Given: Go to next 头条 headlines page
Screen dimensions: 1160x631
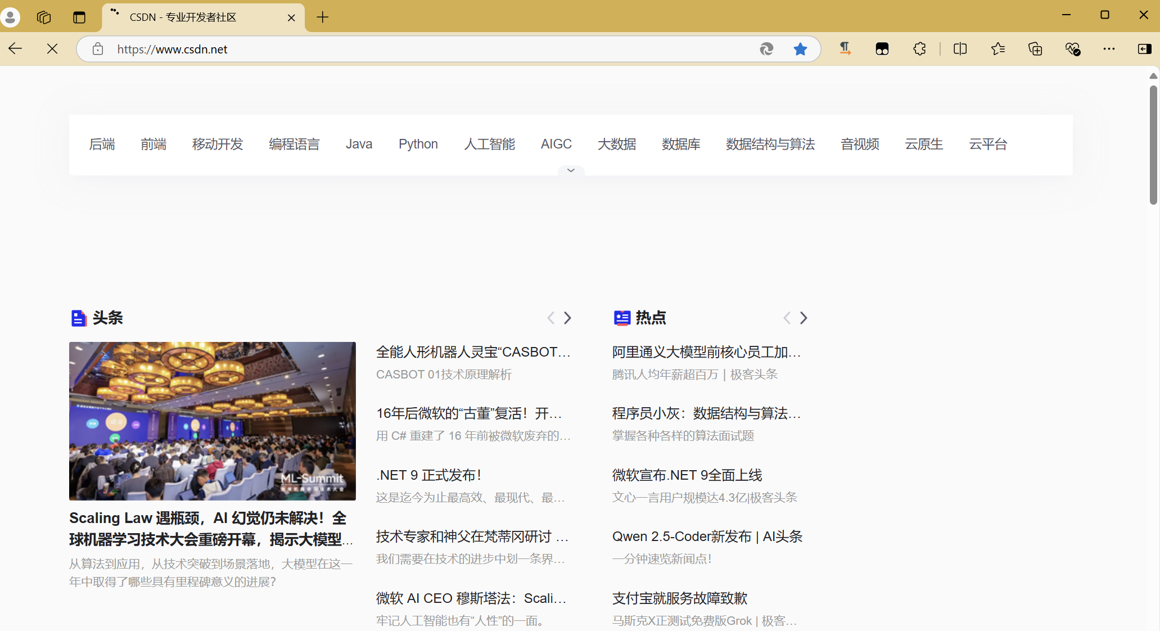Looking at the screenshot, I should 567,318.
